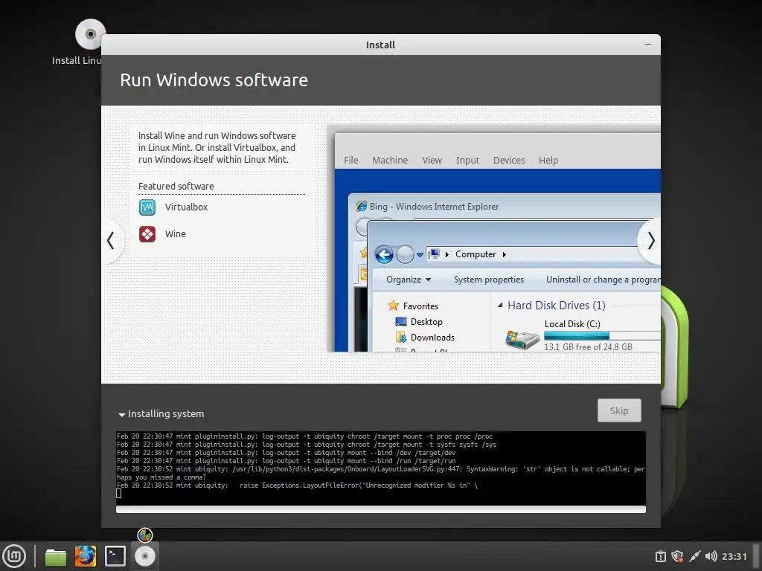This screenshot has height=571, width=762.
Task: Open the volume control tray icon
Action: pyautogui.click(x=711, y=556)
